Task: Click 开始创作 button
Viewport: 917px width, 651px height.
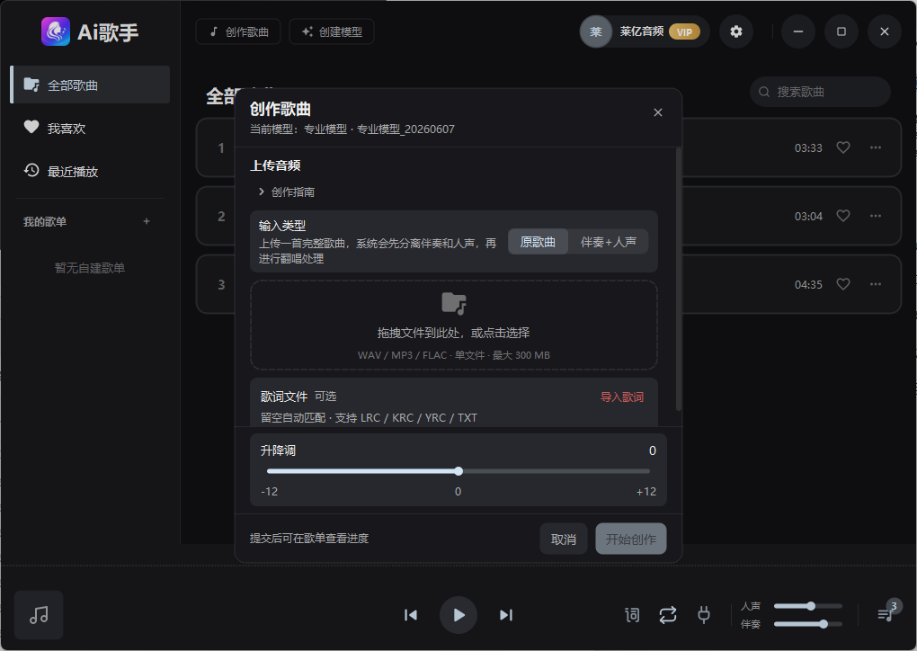Action: (x=631, y=539)
